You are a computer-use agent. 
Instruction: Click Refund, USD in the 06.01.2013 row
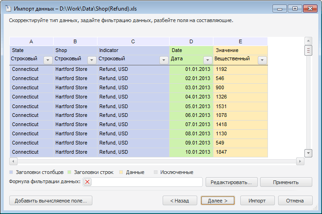(133, 116)
